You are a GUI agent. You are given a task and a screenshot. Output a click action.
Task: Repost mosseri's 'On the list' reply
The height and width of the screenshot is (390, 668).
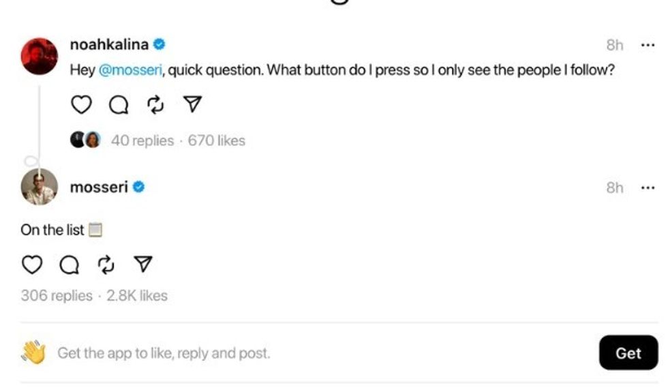[106, 265]
